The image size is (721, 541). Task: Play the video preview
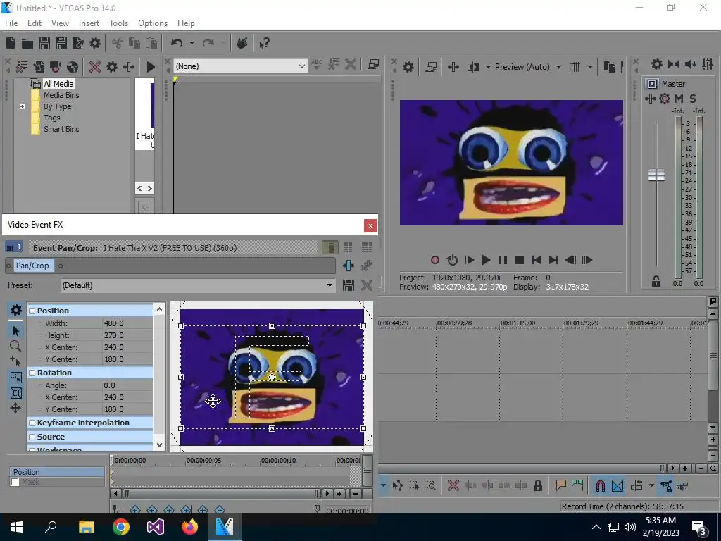[486, 260]
